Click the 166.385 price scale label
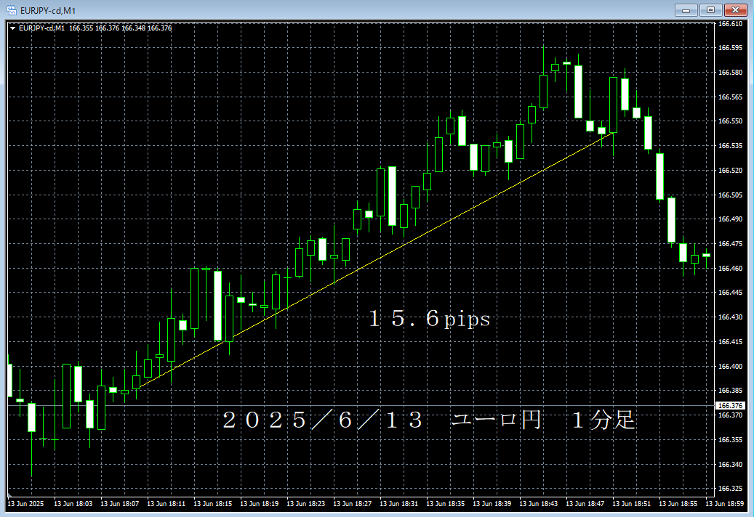Screen dimensions: 754x517 pyautogui.click(x=730, y=390)
